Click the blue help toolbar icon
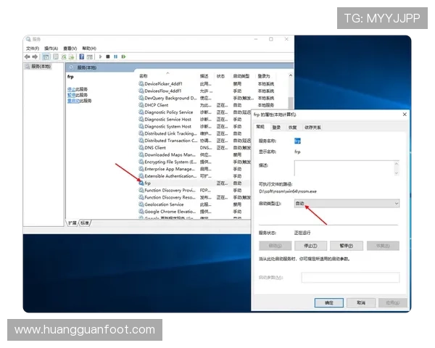This screenshot has width=435, height=348. coord(81,57)
